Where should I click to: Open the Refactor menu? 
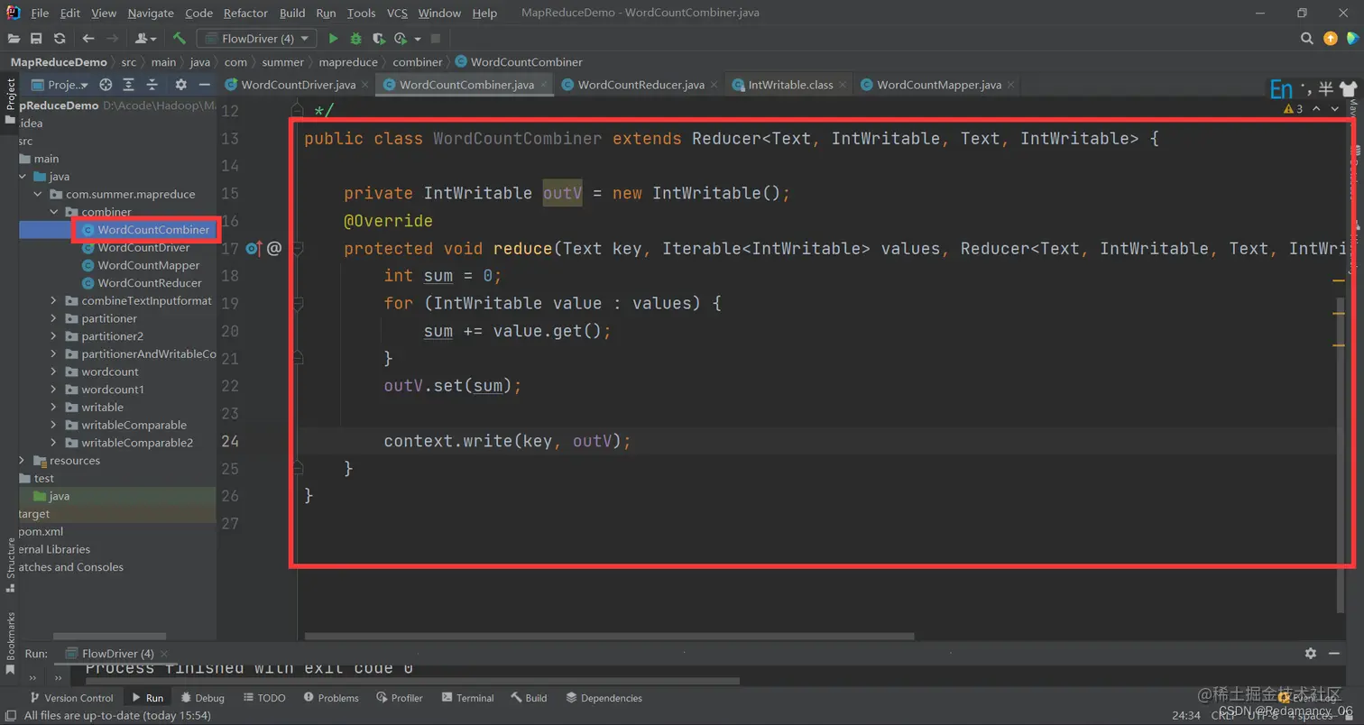click(x=245, y=13)
